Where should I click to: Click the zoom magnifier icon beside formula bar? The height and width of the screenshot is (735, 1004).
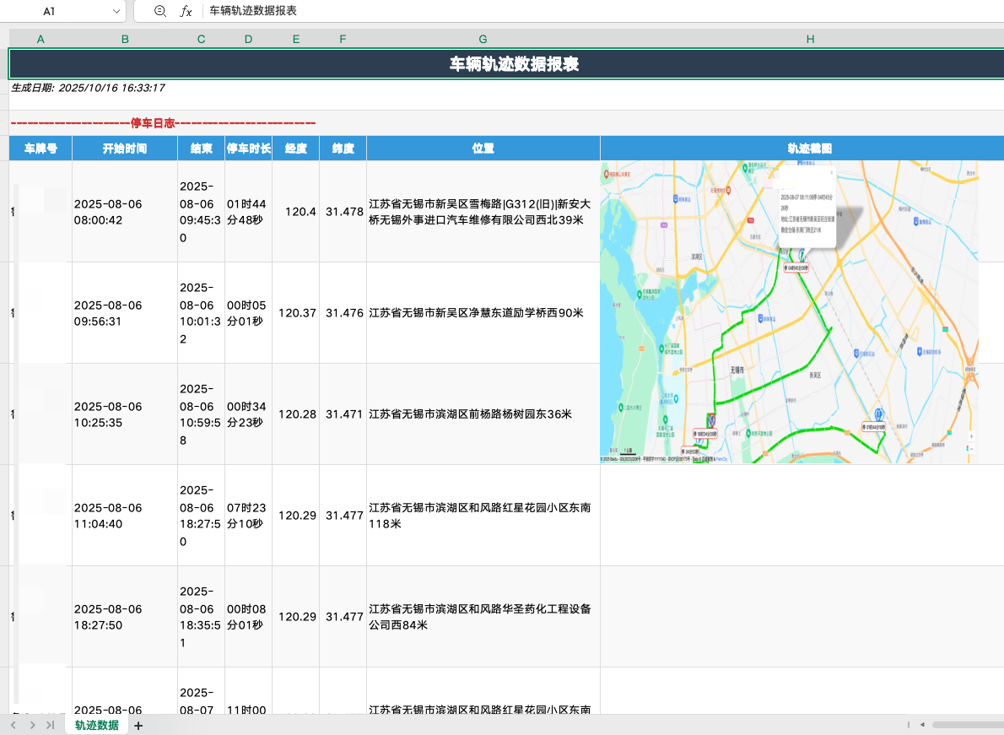pyautogui.click(x=160, y=11)
